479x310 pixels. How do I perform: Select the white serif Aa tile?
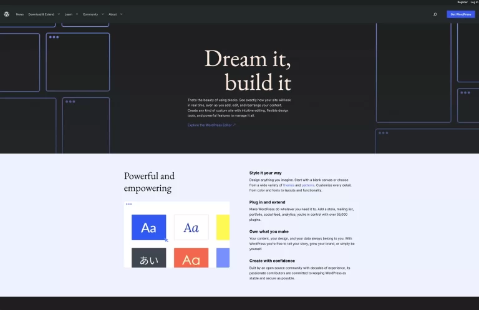pyautogui.click(x=191, y=227)
